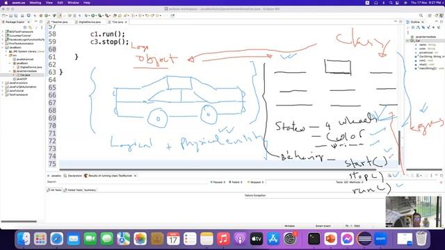The width and height of the screenshot is (445, 250).
Task: Open Eclipse from the Dock
Action: tap(364, 239)
